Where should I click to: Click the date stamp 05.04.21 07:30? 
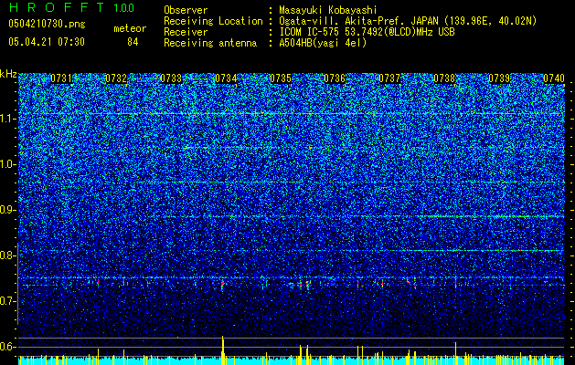(x=47, y=42)
